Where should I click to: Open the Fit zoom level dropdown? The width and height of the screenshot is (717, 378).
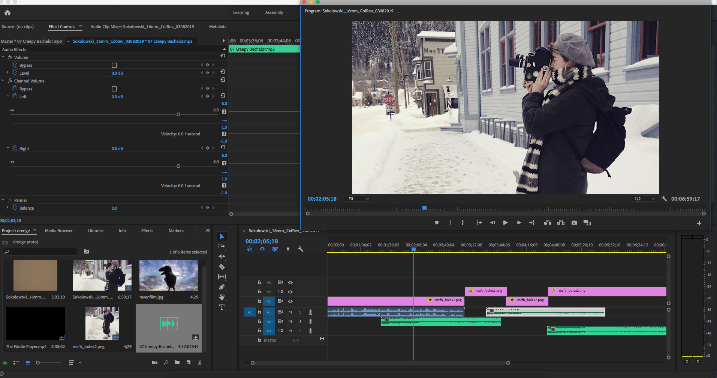[x=358, y=199]
